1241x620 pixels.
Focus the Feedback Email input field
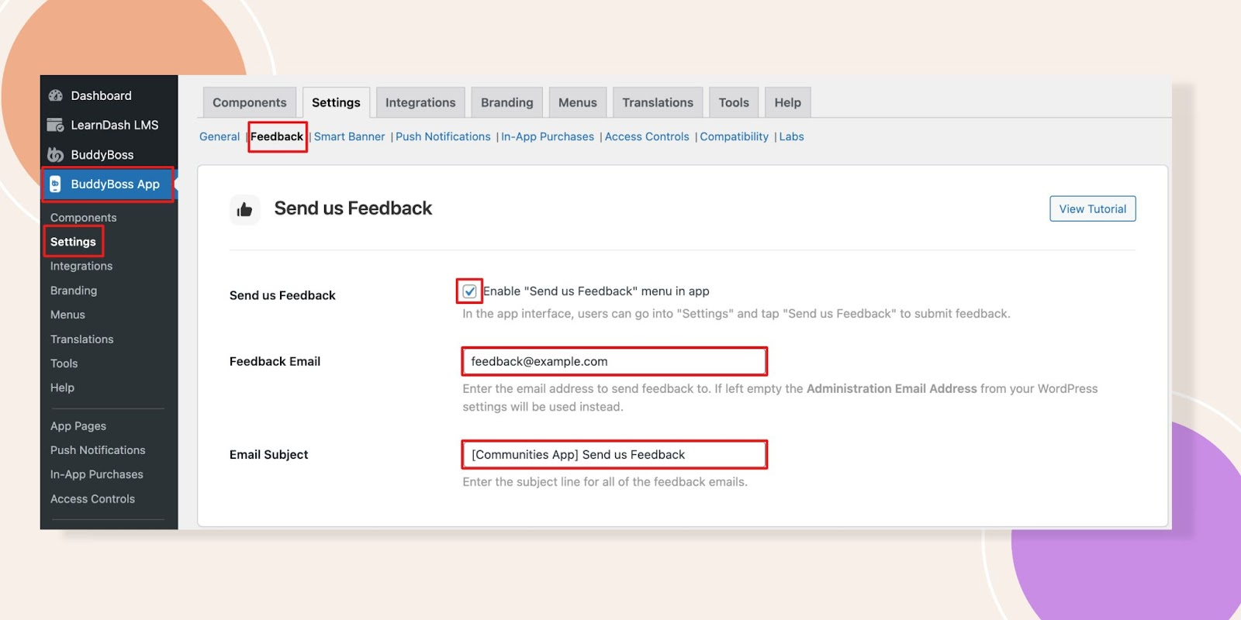614,361
